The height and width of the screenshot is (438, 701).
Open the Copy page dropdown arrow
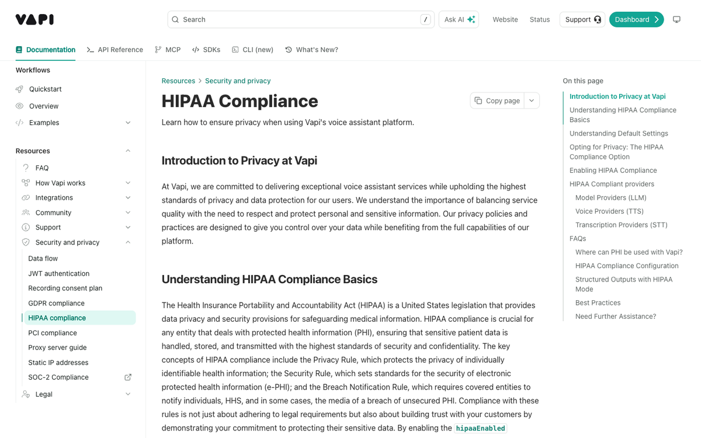(532, 100)
